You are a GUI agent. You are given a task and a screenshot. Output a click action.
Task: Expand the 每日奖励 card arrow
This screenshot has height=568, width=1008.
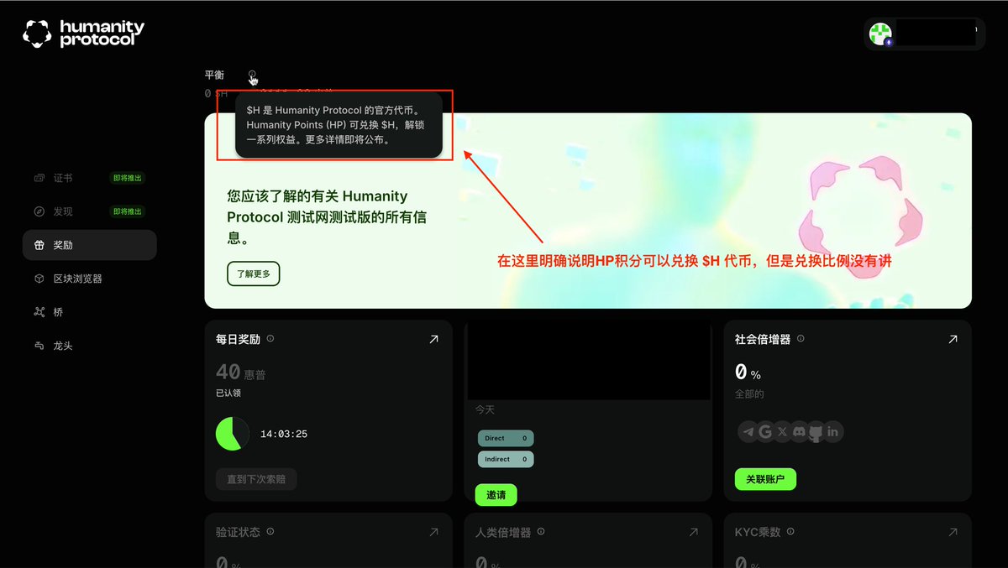coord(433,340)
